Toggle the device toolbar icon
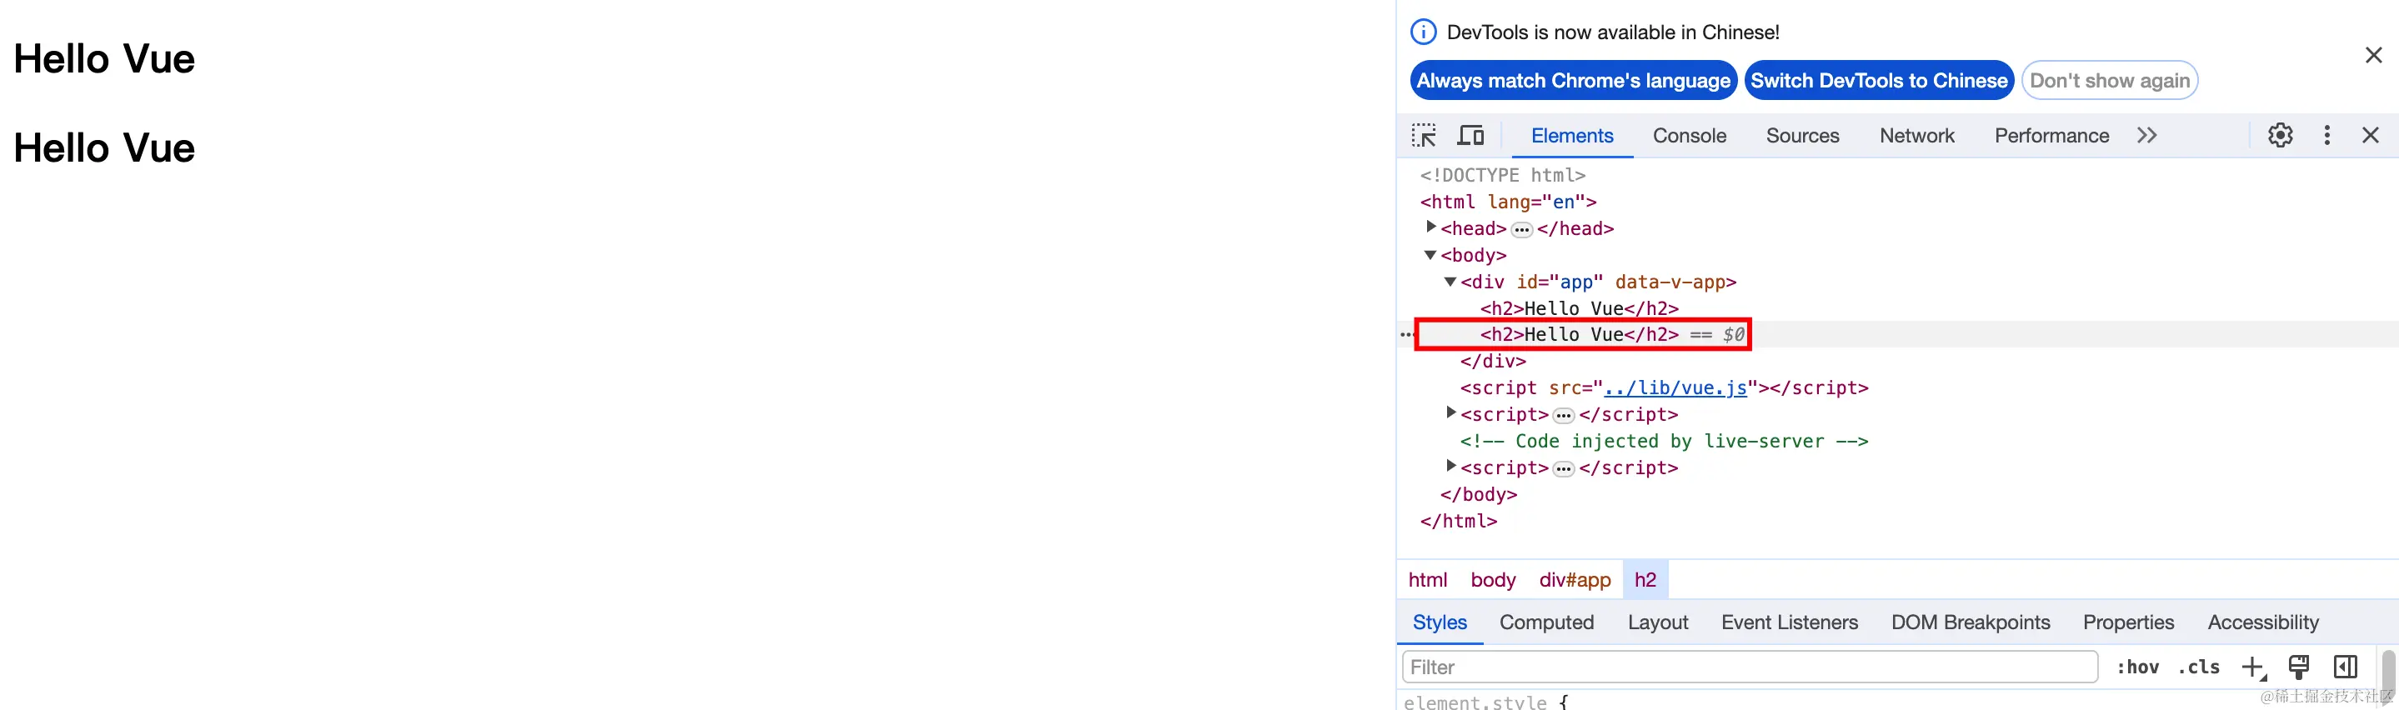 (x=1470, y=136)
